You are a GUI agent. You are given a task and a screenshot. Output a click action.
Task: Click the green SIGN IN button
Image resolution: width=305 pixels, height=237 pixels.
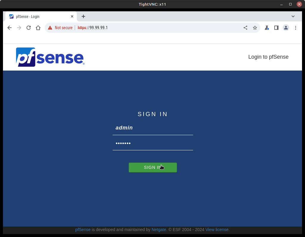point(153,167)
